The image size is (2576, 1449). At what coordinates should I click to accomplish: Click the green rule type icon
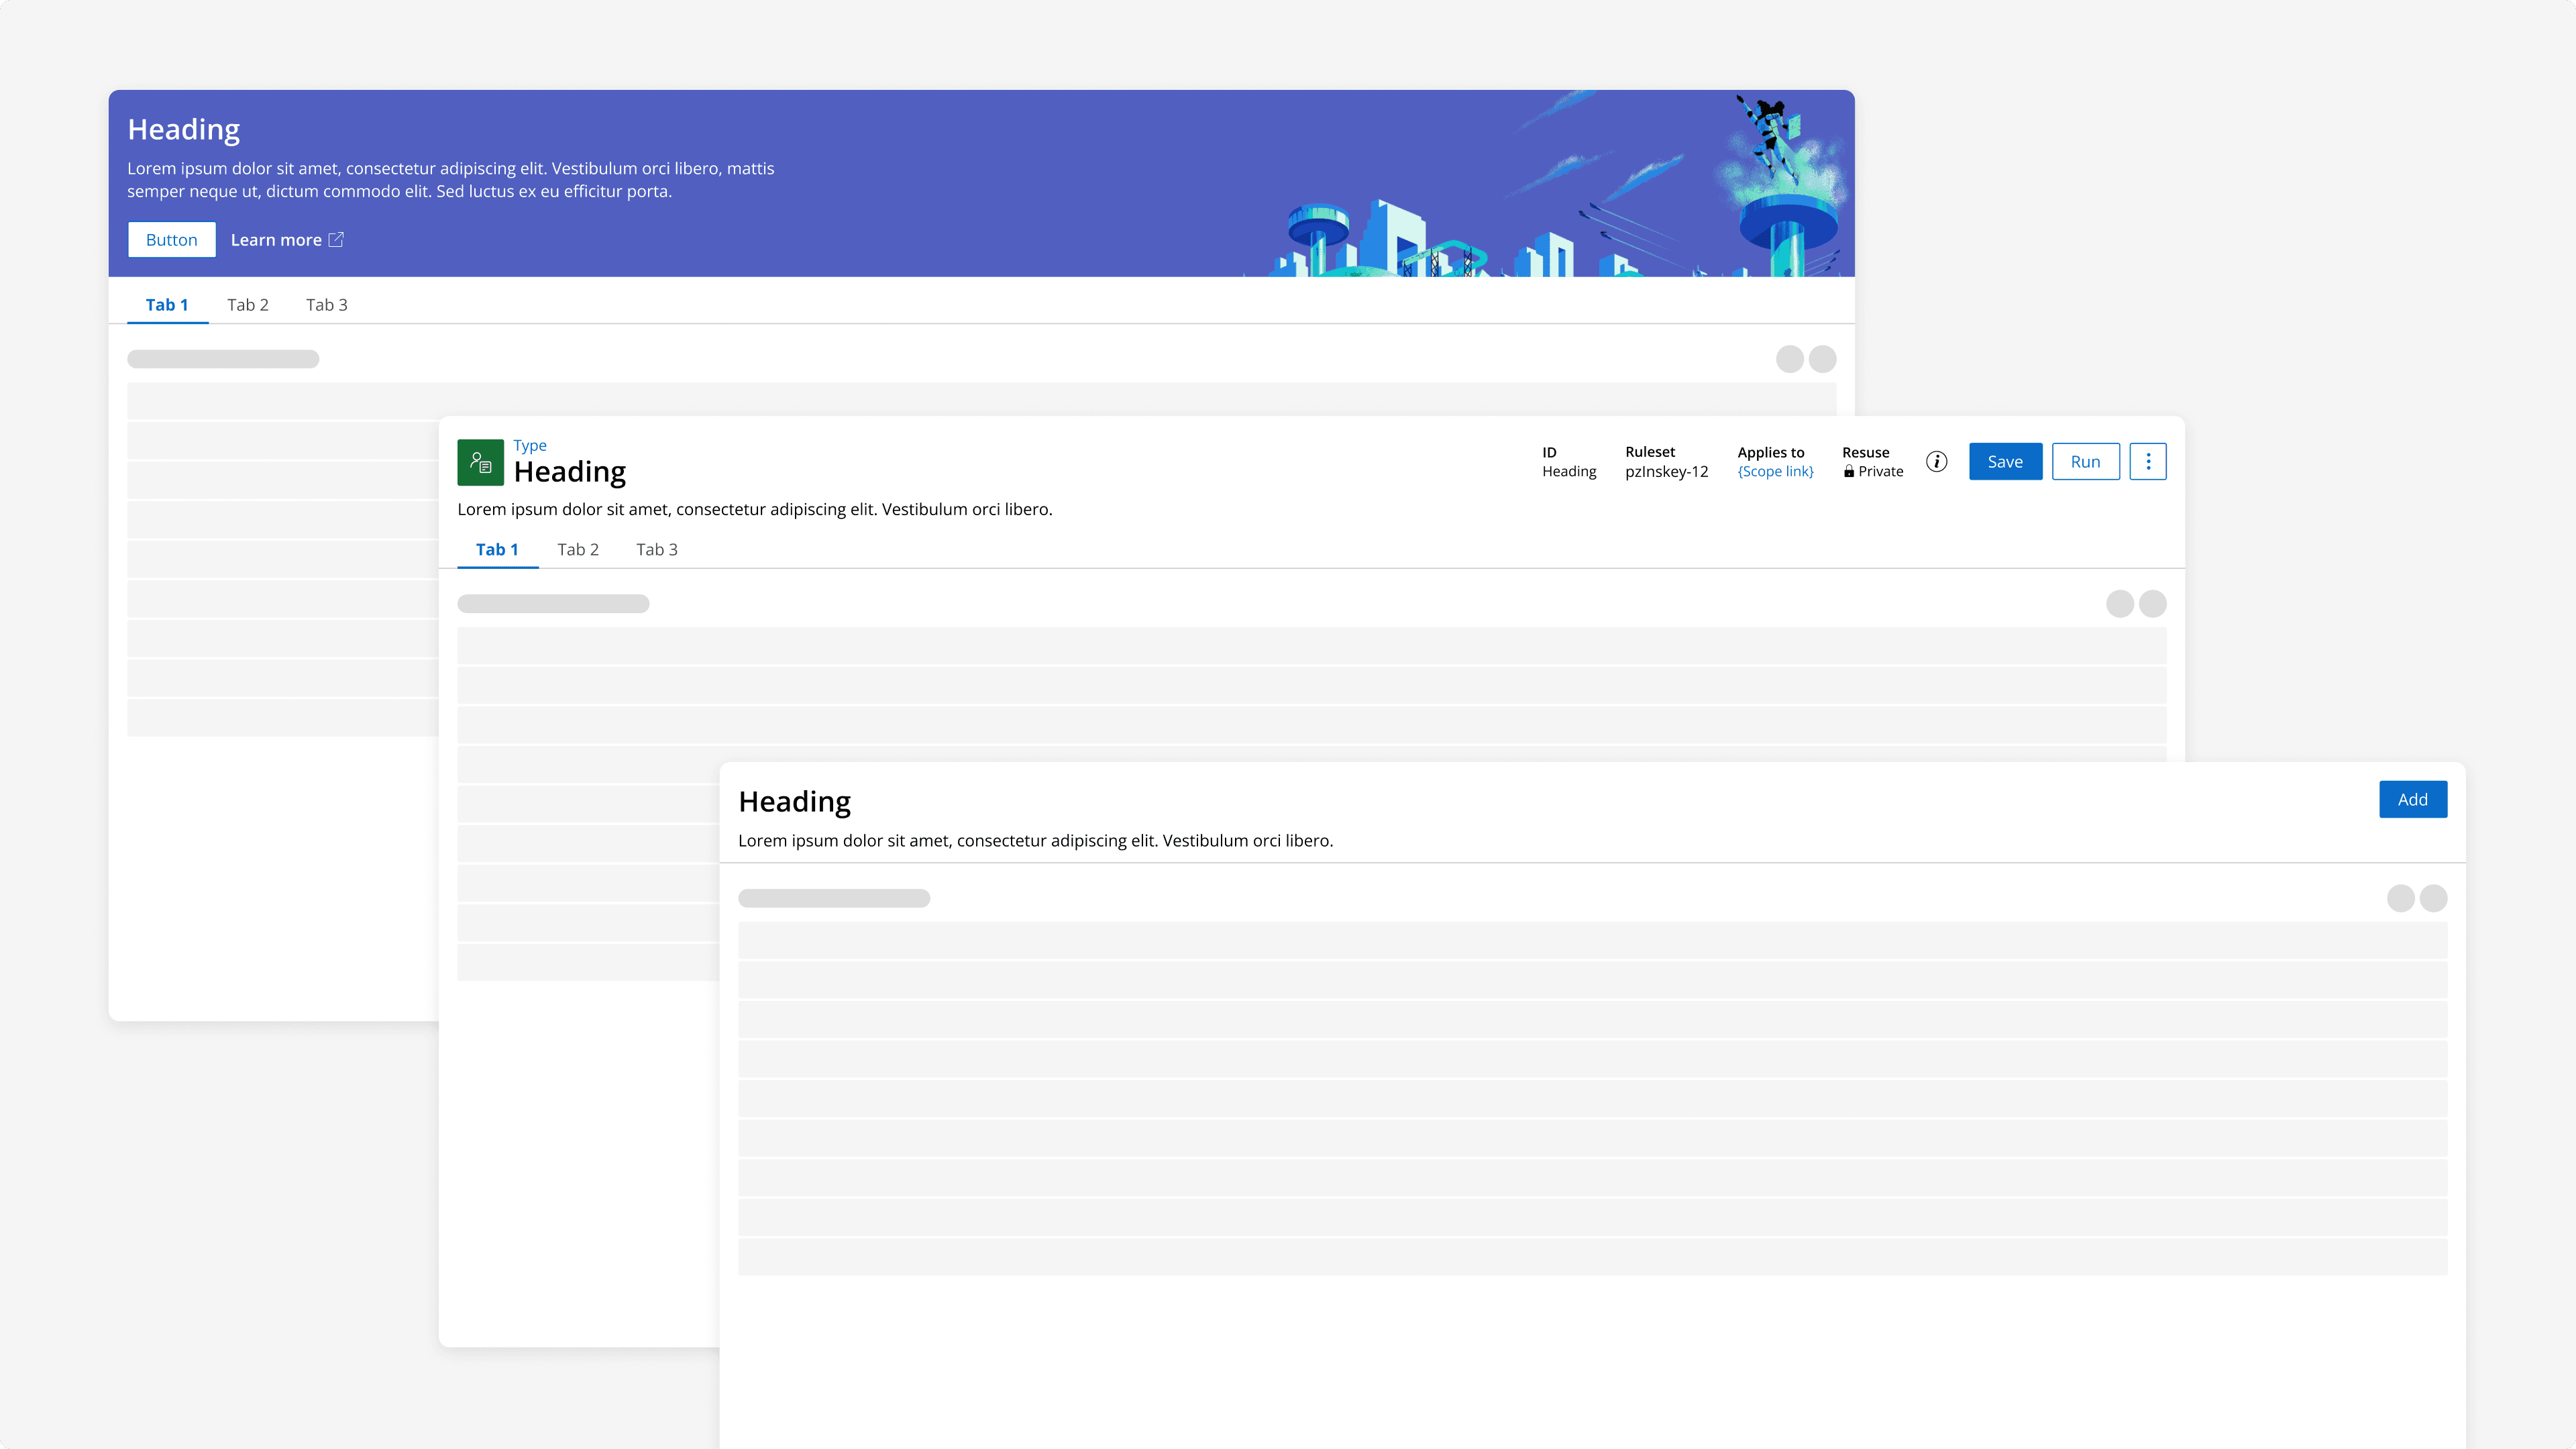click(x=480, y=462)
